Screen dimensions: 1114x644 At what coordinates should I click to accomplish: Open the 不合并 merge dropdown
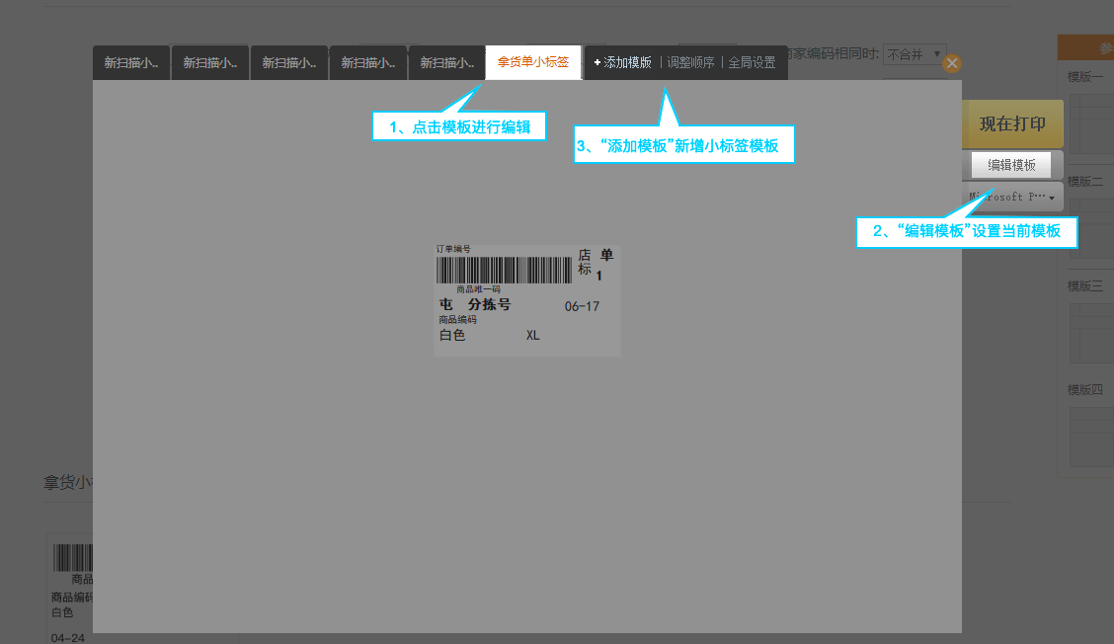tap(914, 54)
